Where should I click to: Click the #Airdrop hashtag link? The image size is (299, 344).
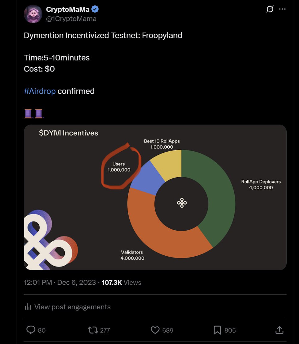click(40, 91)
